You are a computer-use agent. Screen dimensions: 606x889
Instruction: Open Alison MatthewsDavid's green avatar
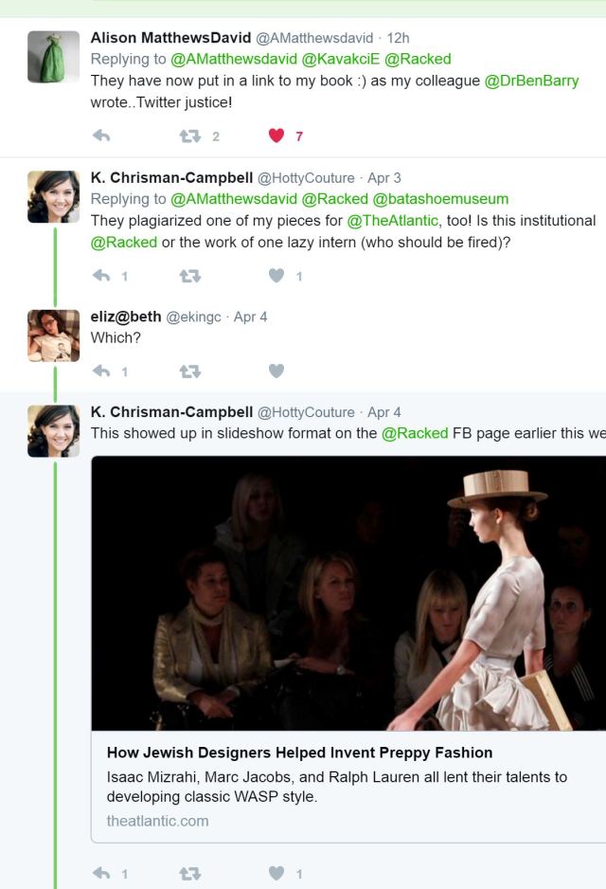(53, 57)
